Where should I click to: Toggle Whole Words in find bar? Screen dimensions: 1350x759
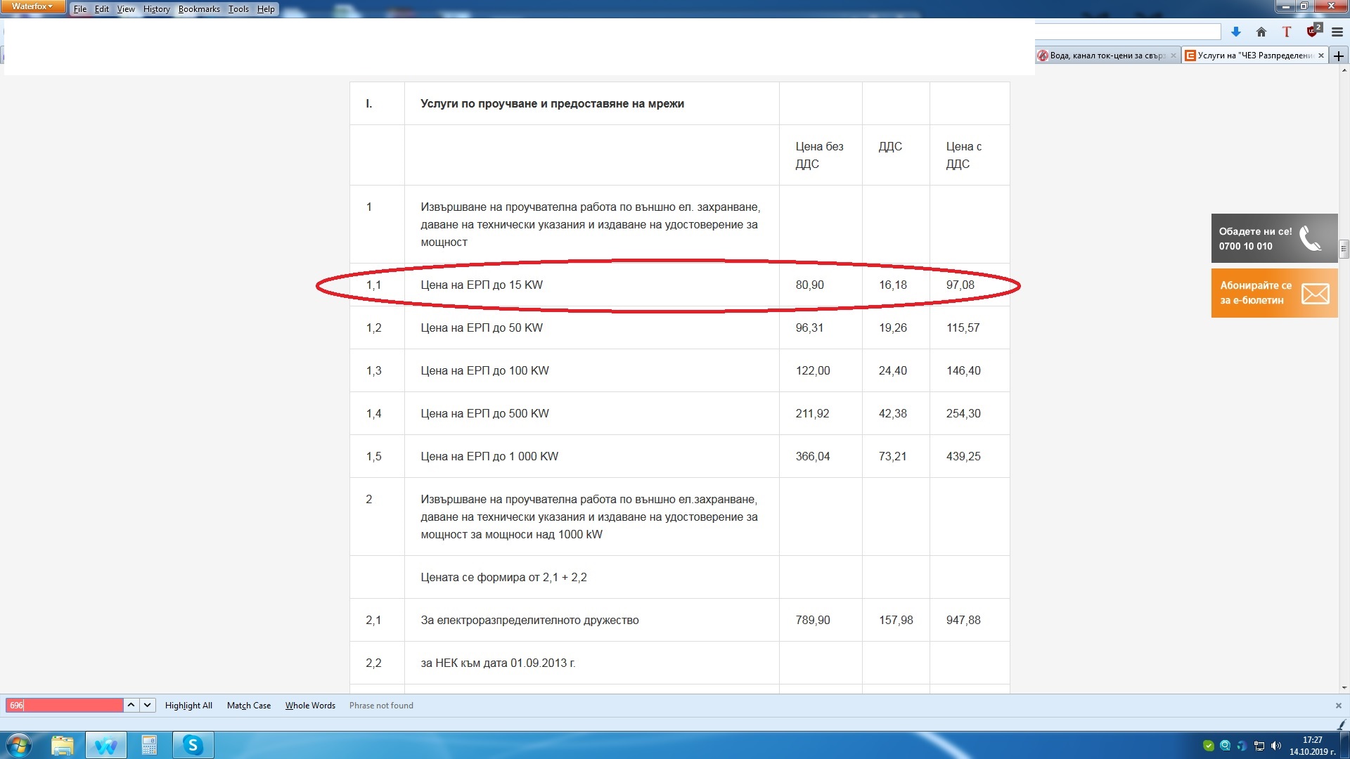pos(310,706)
